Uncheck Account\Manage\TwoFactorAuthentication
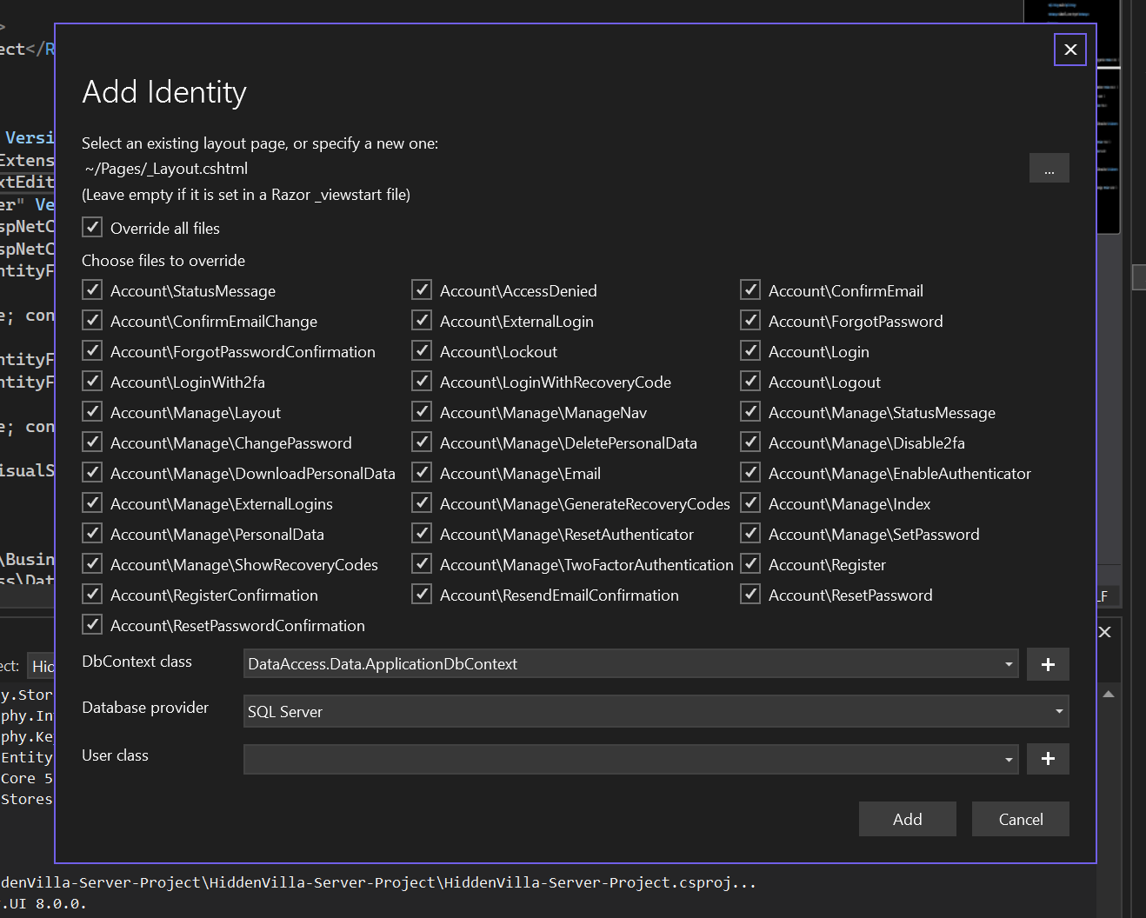1146x918 pixels. click(422, 564)
